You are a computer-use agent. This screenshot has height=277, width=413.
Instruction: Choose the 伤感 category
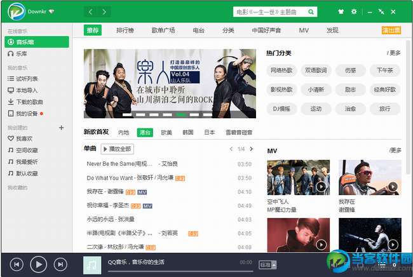tap(350, 71)
